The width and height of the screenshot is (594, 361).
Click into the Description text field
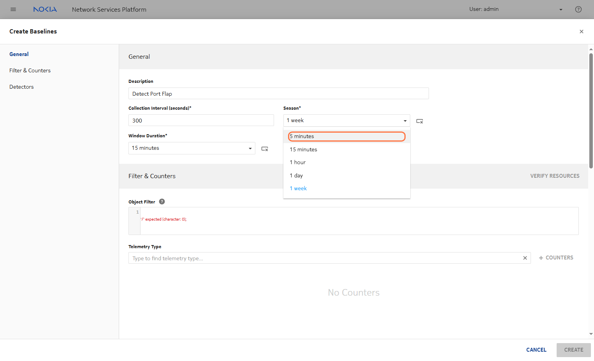[x=278, y=94]
